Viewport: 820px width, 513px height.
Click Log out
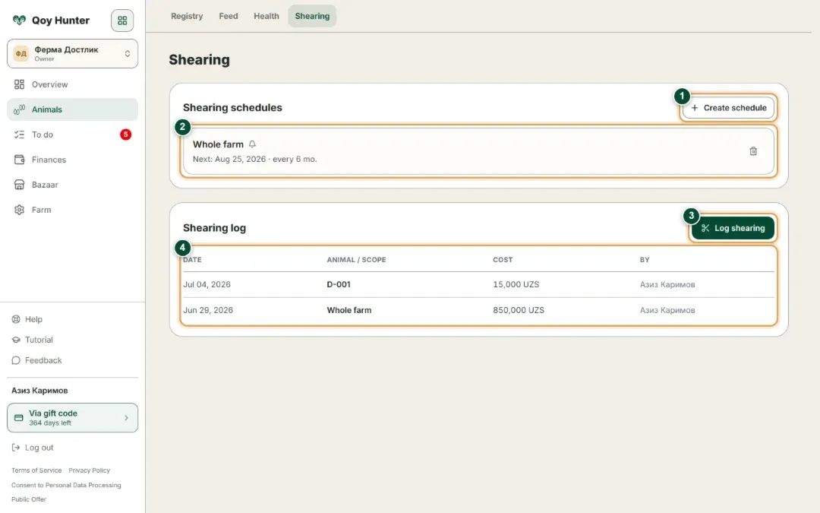pos(39,448)
